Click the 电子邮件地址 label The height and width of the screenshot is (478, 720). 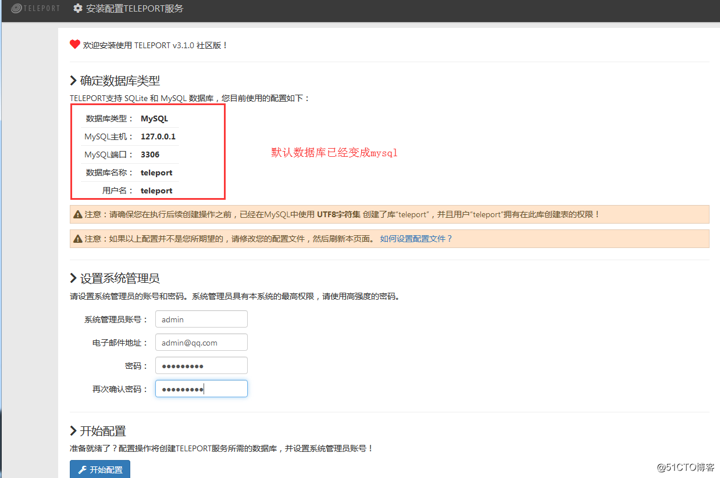pyautogui.click(x=120, y=343)
